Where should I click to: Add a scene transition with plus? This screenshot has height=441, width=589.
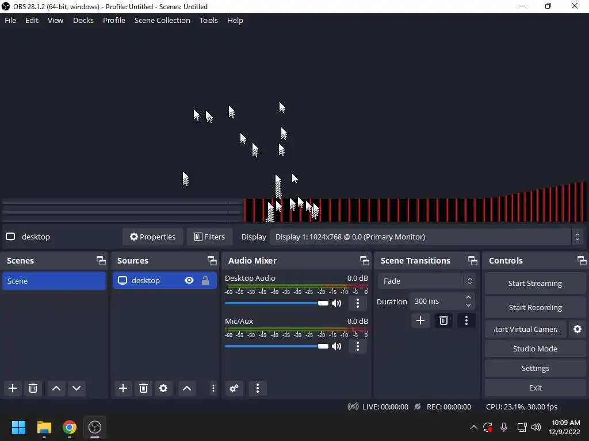tap(420, 320)
